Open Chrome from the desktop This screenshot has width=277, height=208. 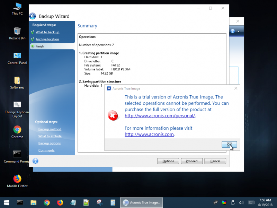click(17, 130)
